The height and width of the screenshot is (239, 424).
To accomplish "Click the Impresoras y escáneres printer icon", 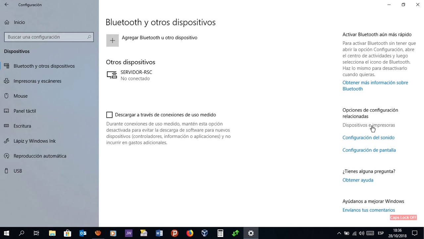I will (6, 81).
